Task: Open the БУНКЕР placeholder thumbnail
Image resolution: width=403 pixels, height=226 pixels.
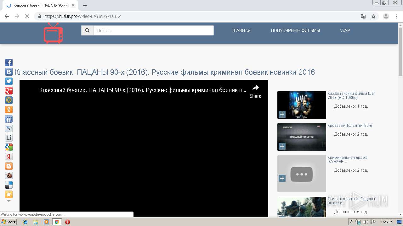Action: click(x=302, y=174)
